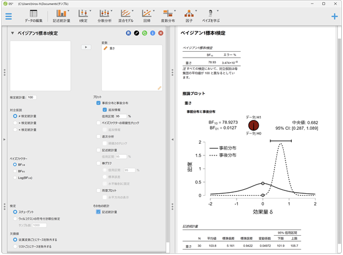Select the BF₀₁ radio button
Viewport: 343px width, 255px height.
pos(15,171)
